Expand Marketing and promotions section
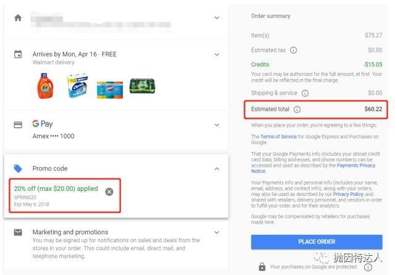Image resolution: width=395 pixels, height=275 pixels. tap(217, 232)
